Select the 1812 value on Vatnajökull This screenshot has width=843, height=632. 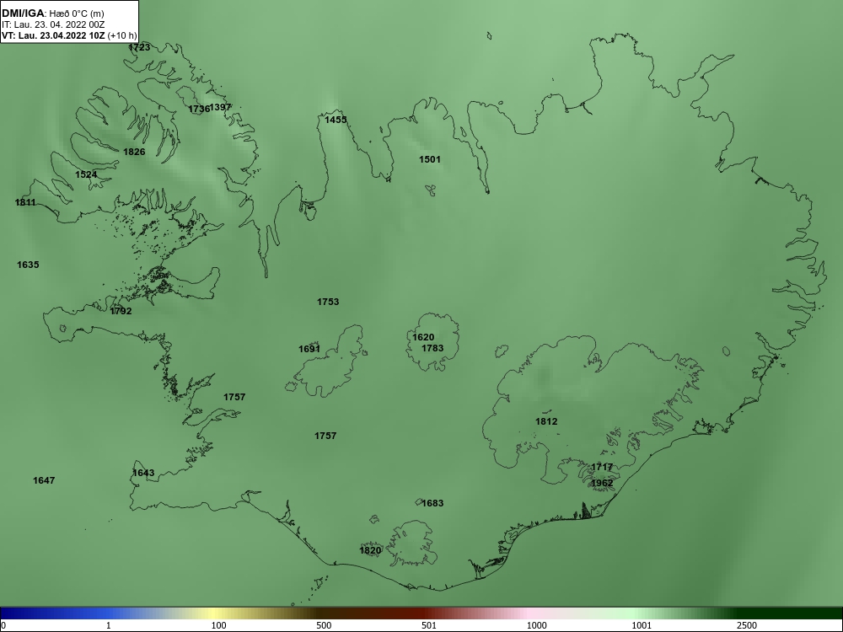(546, 421)
